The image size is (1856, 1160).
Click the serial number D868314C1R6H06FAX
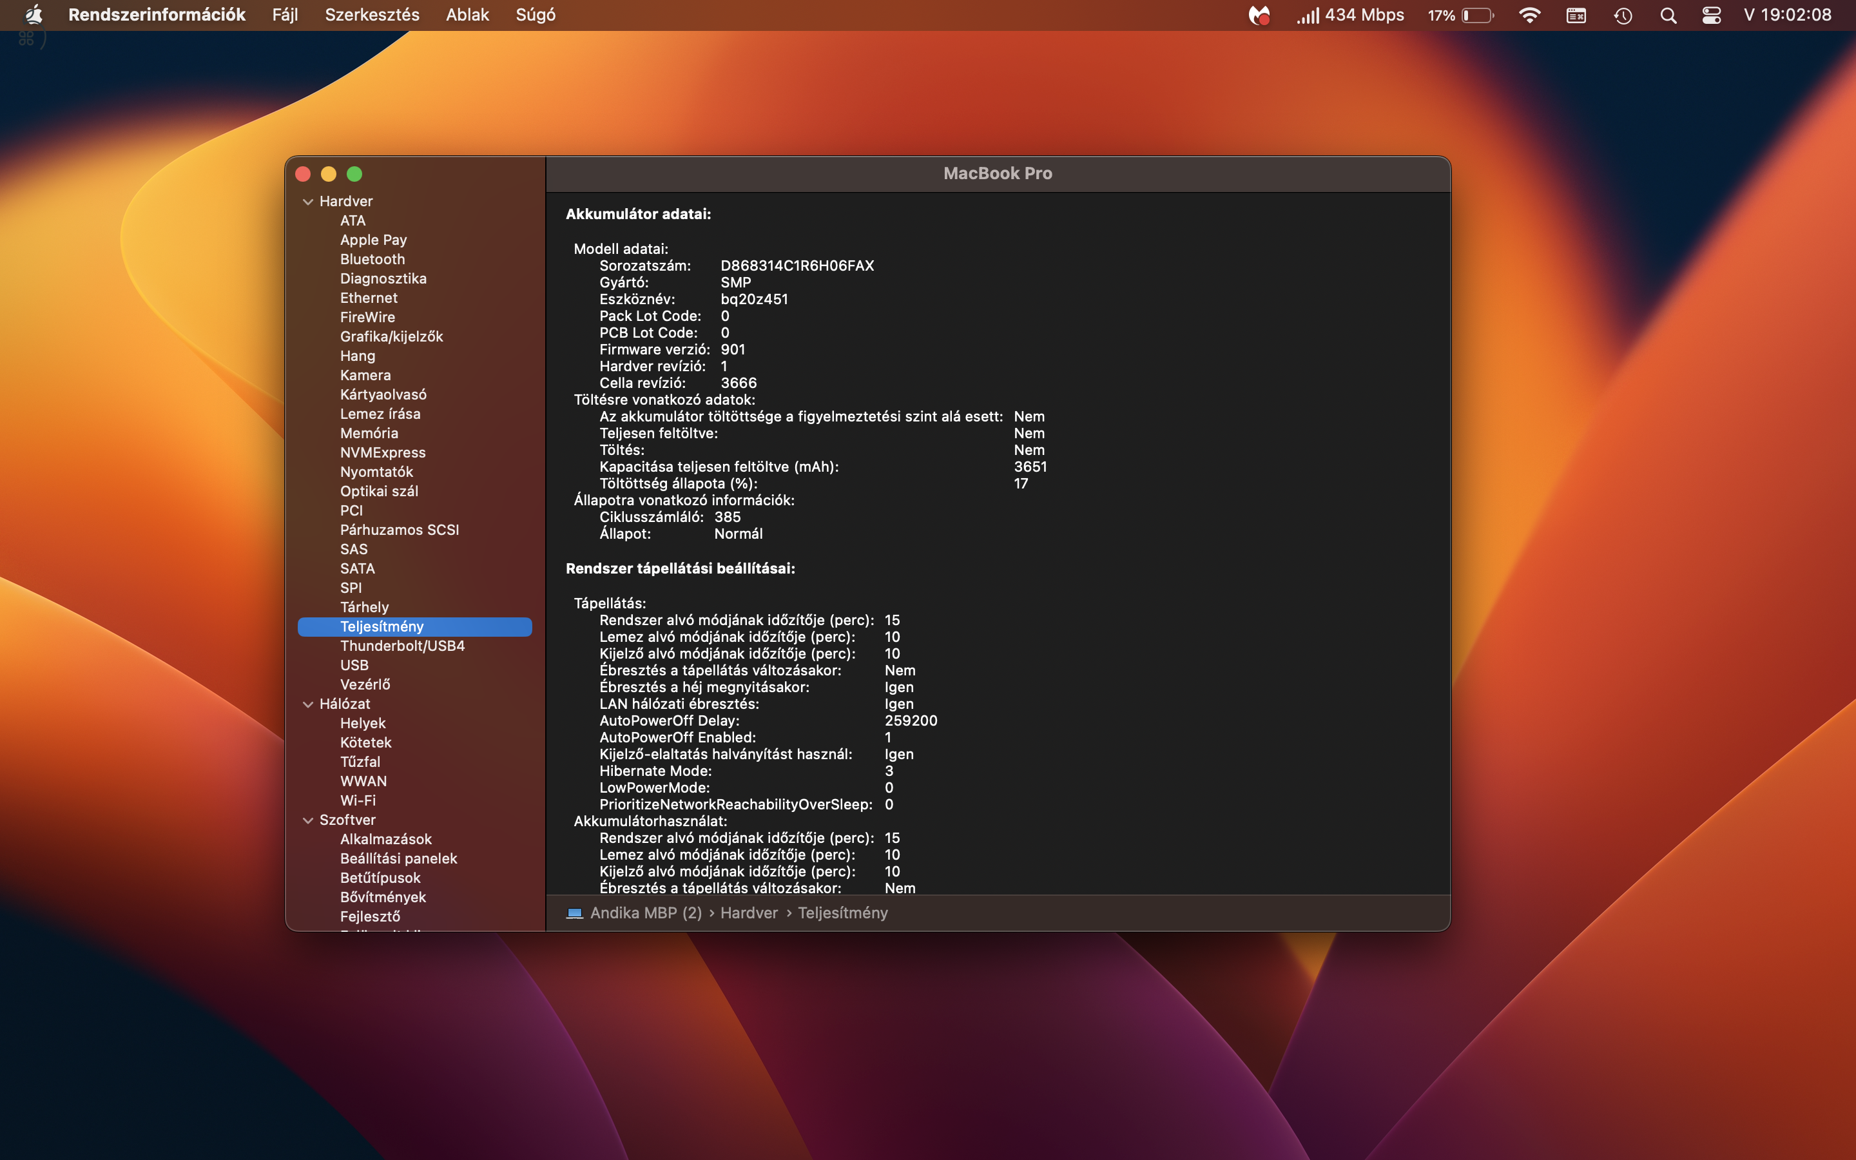[x=797, y=266]
